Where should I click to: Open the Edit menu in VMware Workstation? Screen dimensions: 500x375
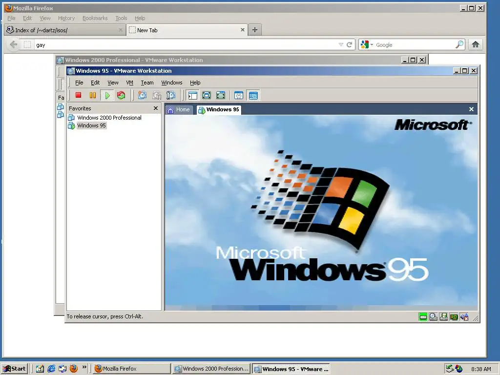coord(95,83)
